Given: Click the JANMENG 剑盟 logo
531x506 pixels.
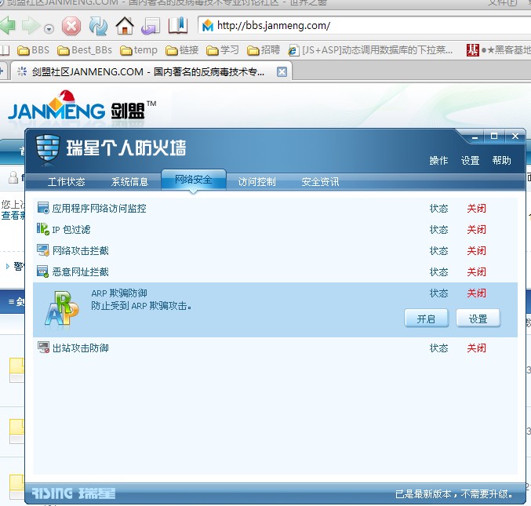Looking at the screenshot, I should [x=82, y=107].
